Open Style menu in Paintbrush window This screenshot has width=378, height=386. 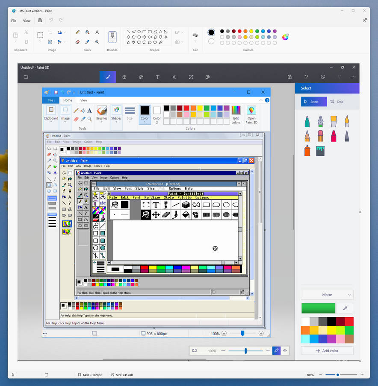tap(139, 188)
